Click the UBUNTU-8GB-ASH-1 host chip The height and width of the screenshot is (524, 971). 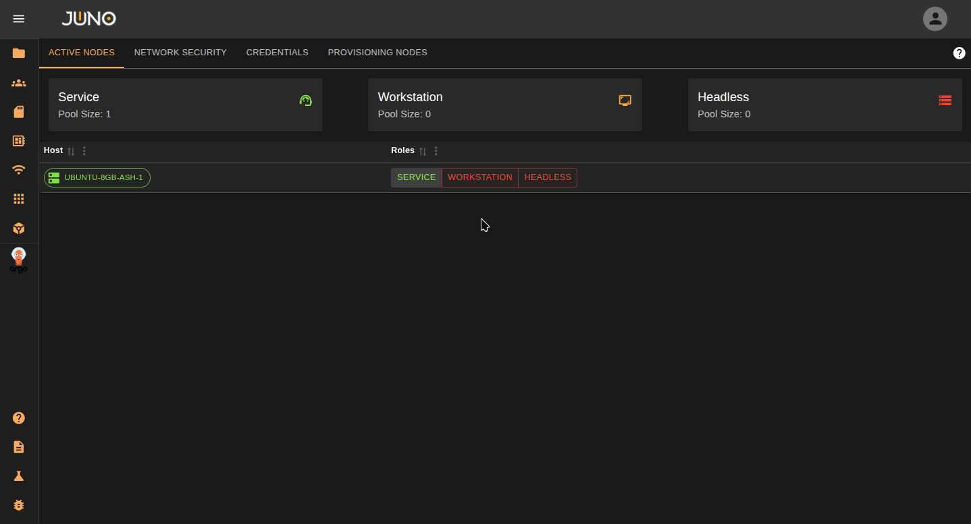point(97,177)
